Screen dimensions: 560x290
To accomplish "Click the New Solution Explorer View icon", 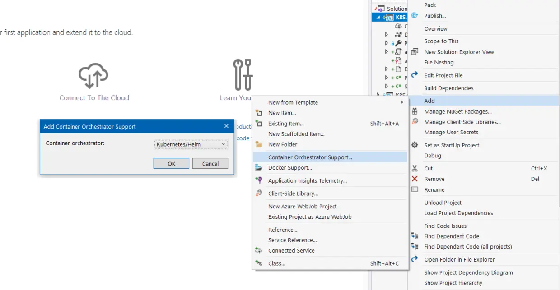I will pos(415,52).
